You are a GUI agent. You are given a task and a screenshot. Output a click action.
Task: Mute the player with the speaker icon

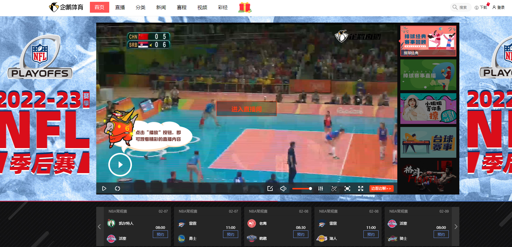(283, 188)
